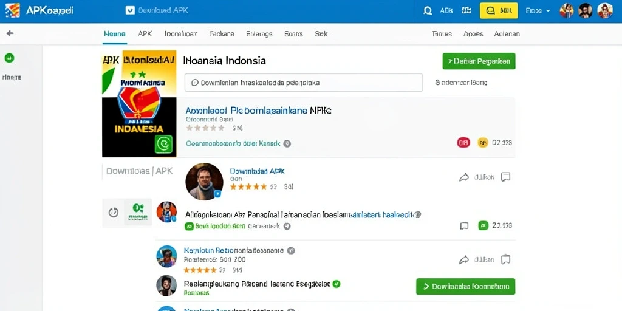Image resolution: width=622 pixels, height=311 pixels.
Task: Click the refresh circular arrow icon
Action: (x=114, y=212)
